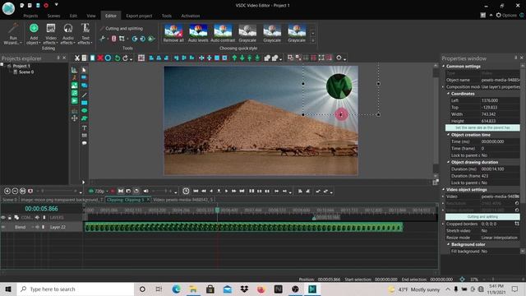This screenshot has width=526, height=296.
Task: Click the Left coordinate value field
Action: [500, 100]
